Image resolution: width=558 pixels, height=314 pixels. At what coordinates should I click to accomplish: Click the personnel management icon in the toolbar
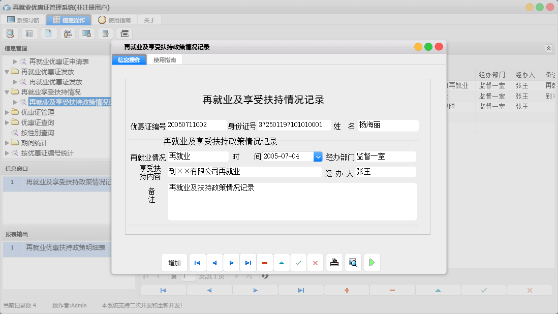tap(67, 33)
